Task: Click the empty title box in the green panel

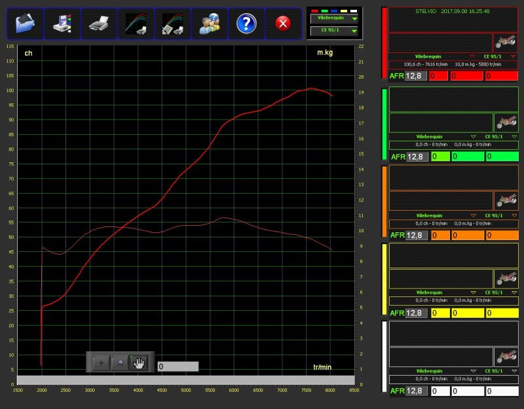Action: point(454,99)
